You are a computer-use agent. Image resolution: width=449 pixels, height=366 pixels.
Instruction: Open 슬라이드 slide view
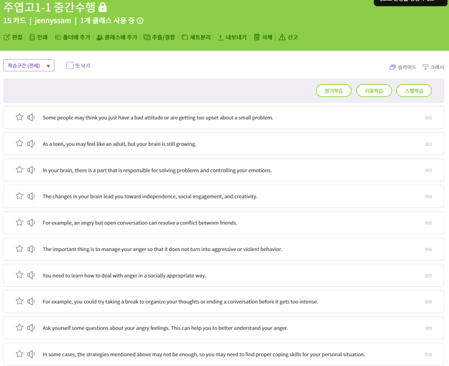pyautogui.click(x=402, y=67)
